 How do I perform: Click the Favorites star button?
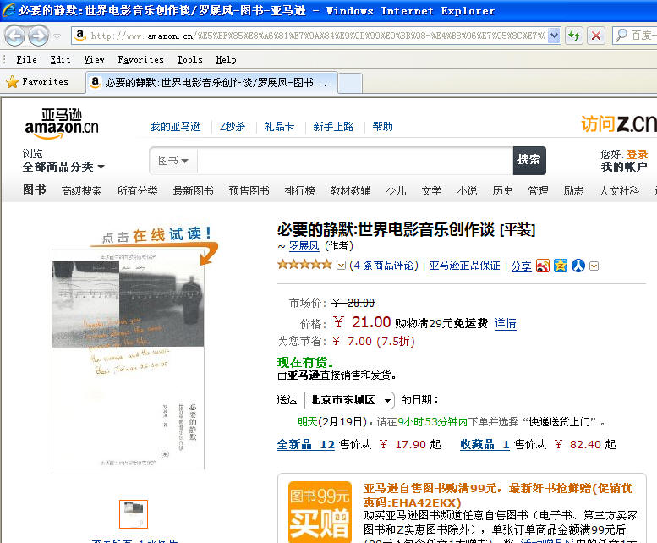coord(37,82)
